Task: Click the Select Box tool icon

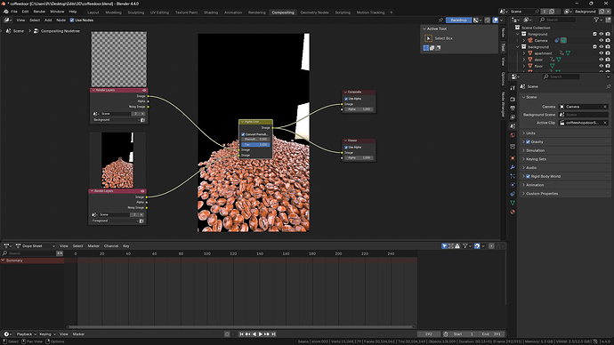Action: (x=428, y=38)
